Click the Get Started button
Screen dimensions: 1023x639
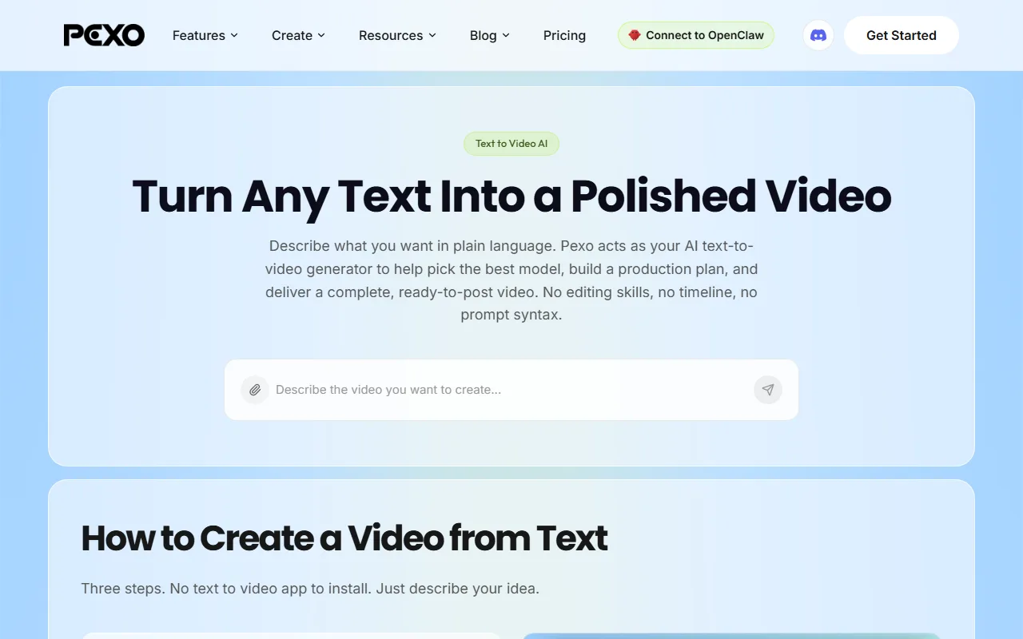pyautogui.click(x=902, y=35)
